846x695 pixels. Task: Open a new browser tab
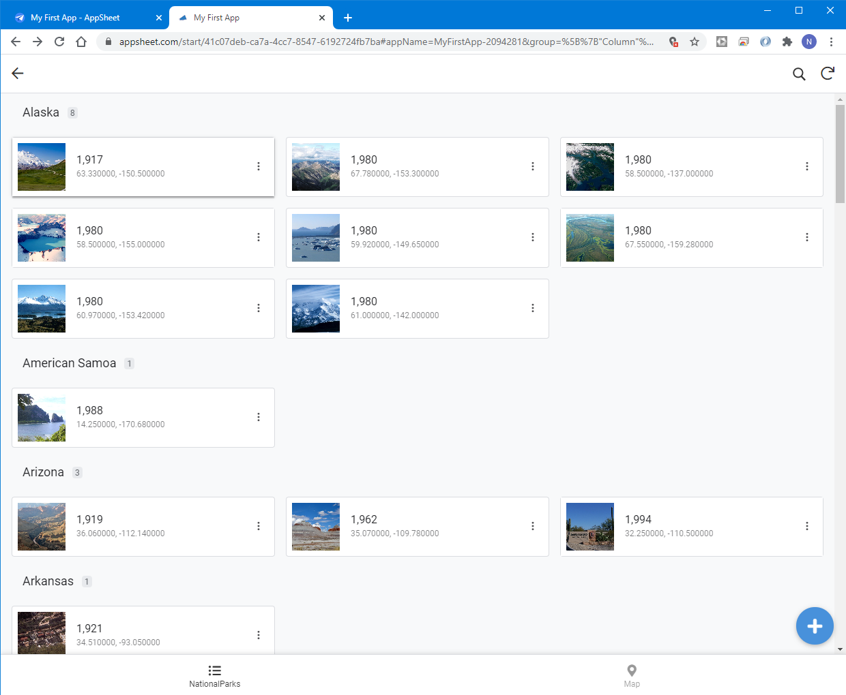pyautogui.click(x=348, y=18)
